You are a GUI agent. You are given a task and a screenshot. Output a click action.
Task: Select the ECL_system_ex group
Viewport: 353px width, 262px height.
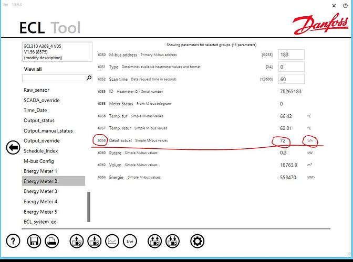[x=40, y=222]
